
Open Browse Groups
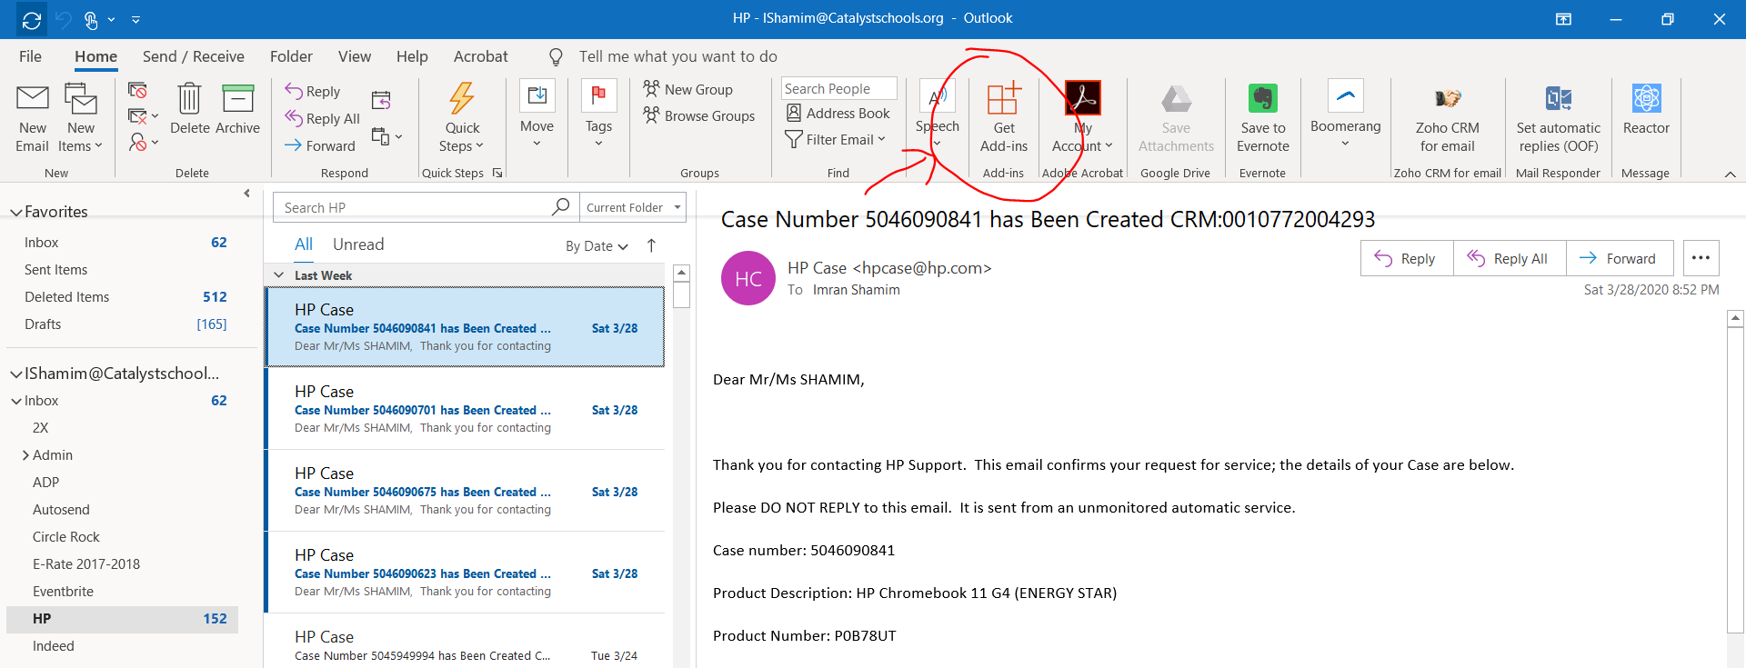[699, 115]
